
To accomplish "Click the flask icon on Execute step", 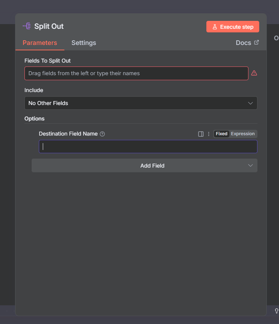I will (215, 27).
